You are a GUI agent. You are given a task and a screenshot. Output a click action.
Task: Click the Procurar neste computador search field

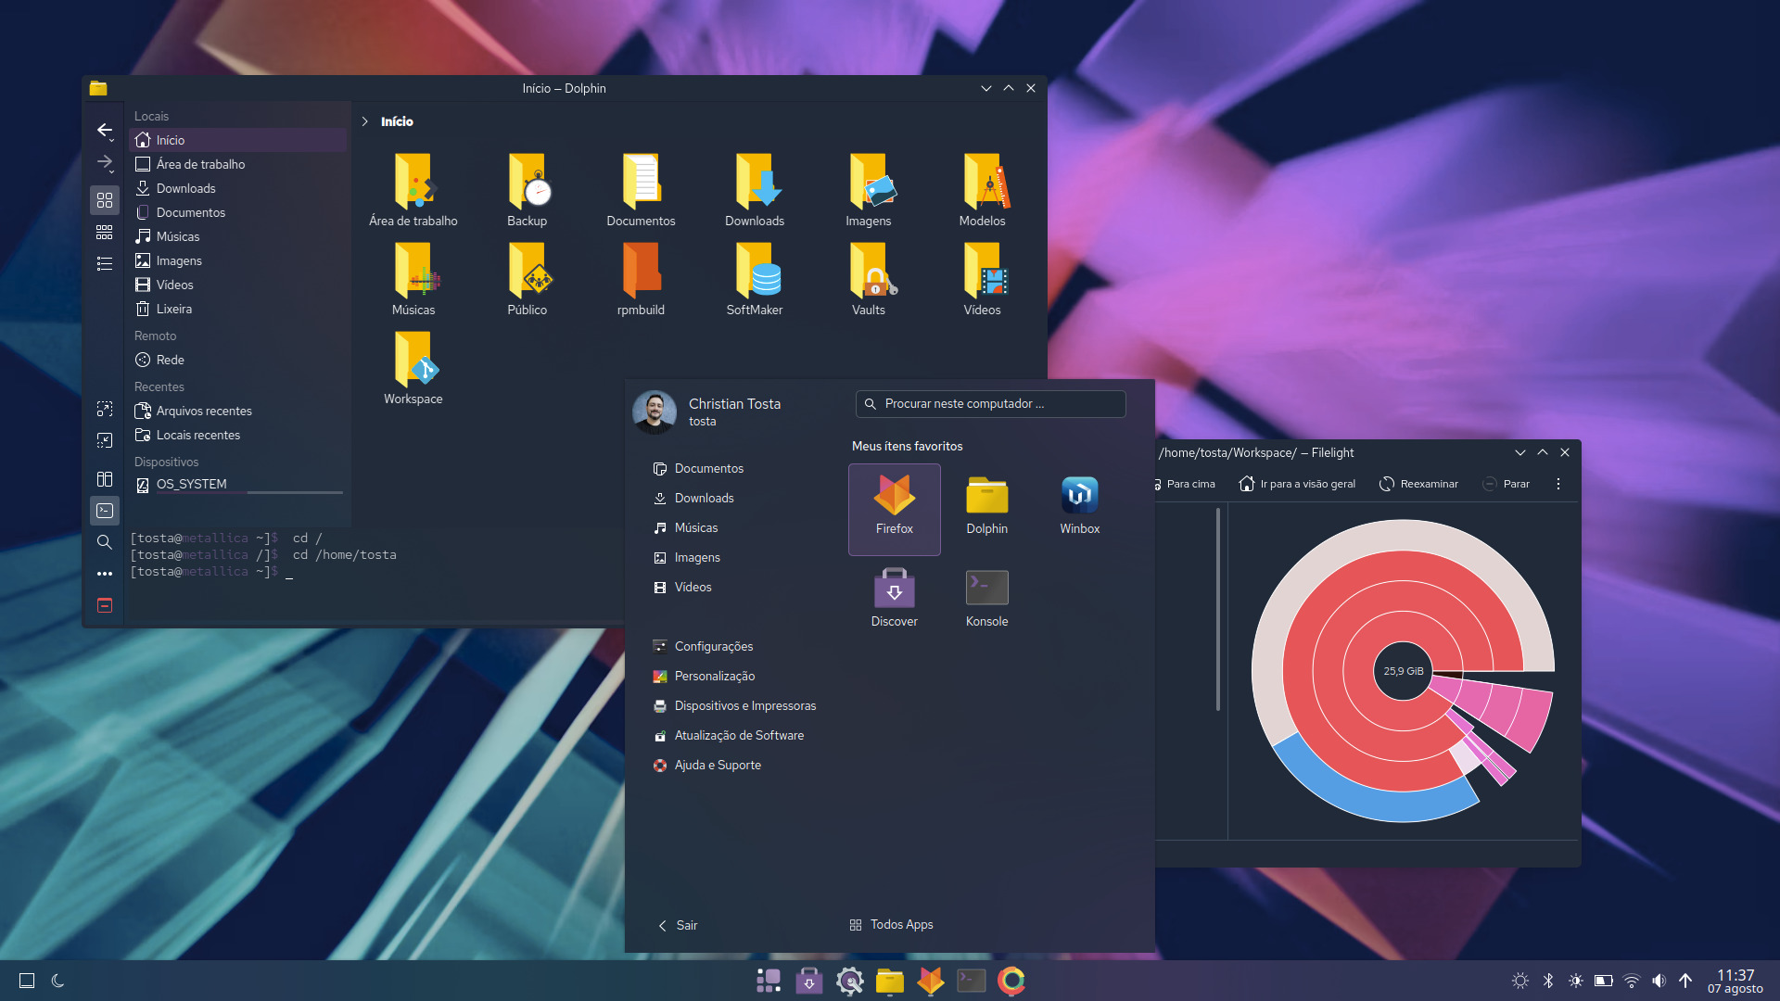point(991,404)
